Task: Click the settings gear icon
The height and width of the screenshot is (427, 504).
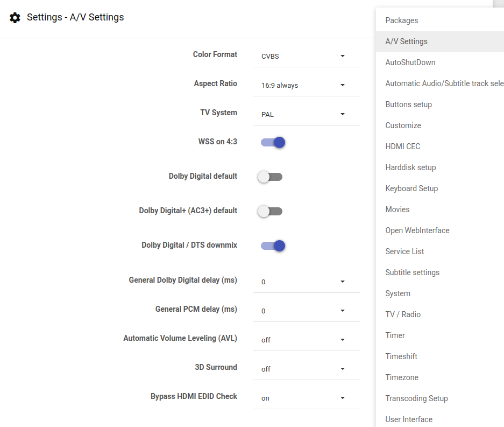Action: tap(16, 18)
